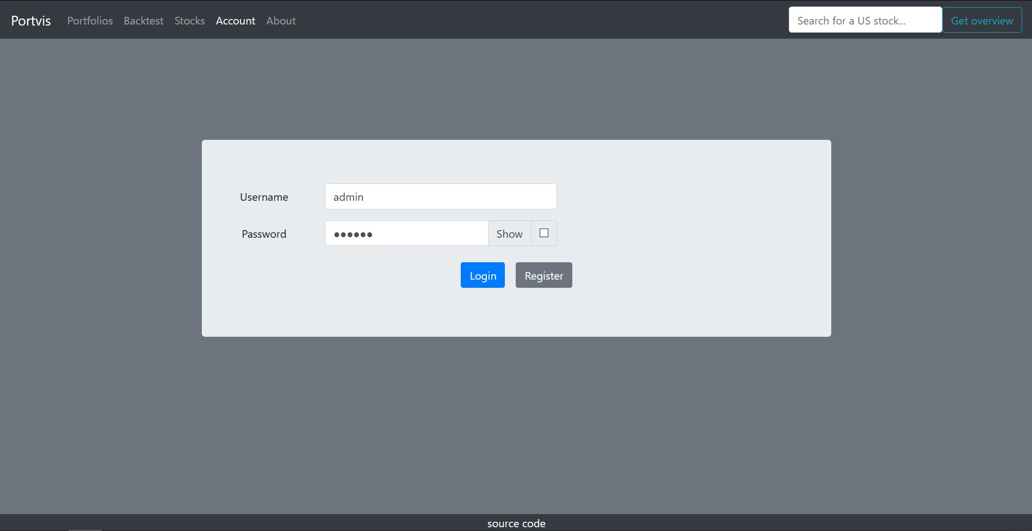Click the scrollbar thumb in the footer
Screen dimensions: 1032x531
(x=85, y=529)
